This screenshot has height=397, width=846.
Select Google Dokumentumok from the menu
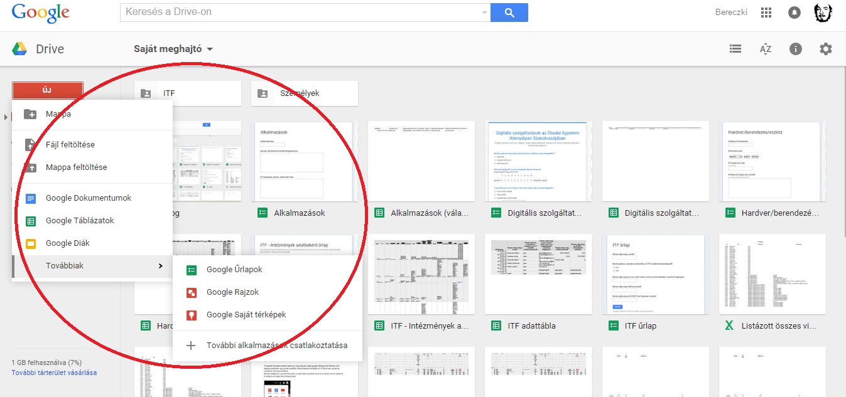[x=88, y=198]
